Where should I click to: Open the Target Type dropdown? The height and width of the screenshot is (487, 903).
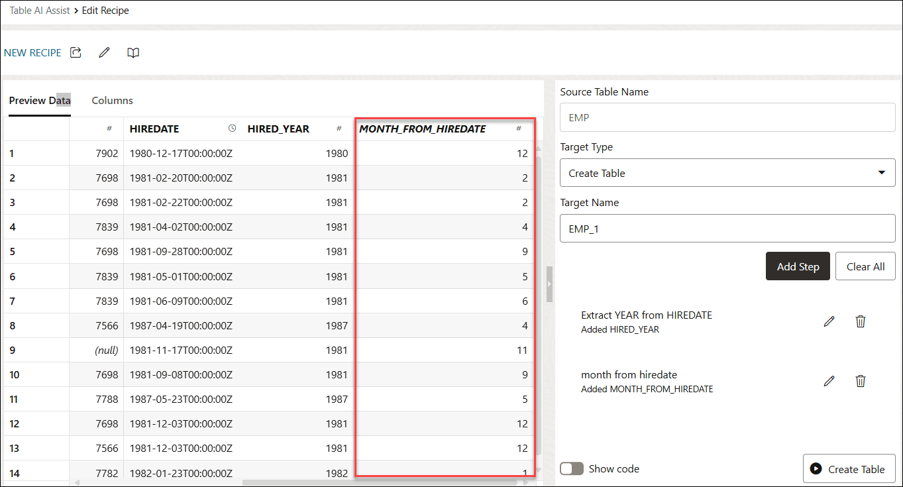click(881, 172)
